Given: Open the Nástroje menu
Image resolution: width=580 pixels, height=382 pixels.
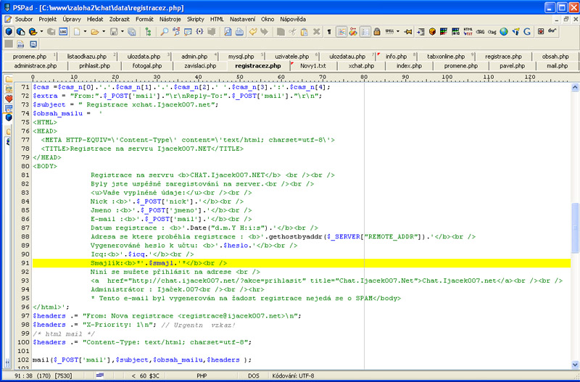Looking at the screenshot, I should pos(171,18).
